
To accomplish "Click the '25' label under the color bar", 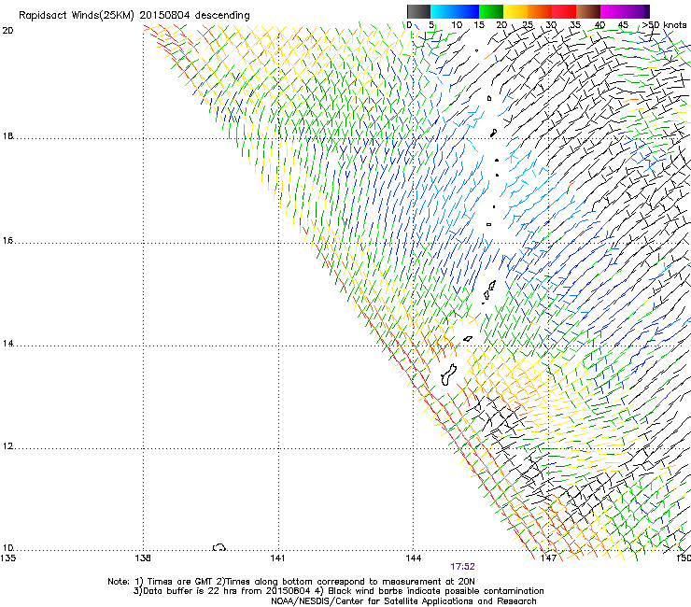I will [x=527, y=24].
